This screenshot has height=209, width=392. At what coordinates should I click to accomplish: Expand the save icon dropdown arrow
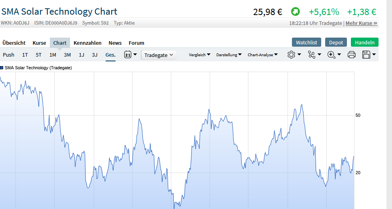click(374, 54)
